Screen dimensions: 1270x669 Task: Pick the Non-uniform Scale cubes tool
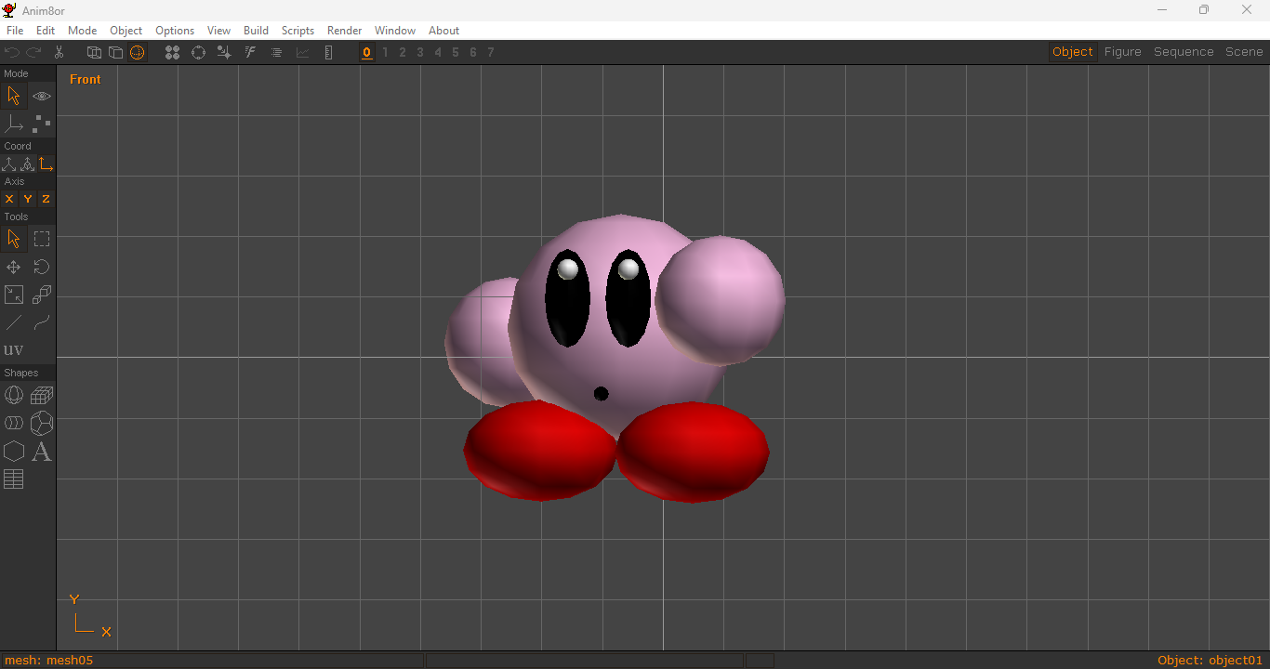coord(42,295)
